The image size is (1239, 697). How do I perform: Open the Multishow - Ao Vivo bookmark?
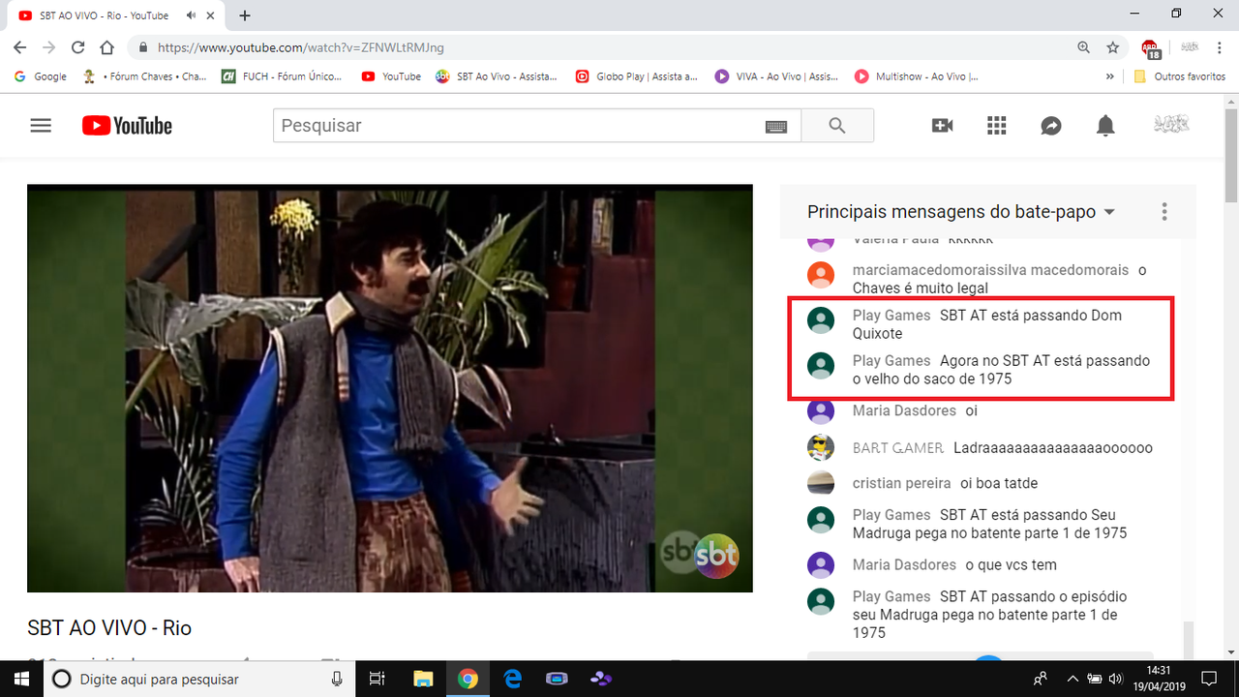click(x=917, y=76)
